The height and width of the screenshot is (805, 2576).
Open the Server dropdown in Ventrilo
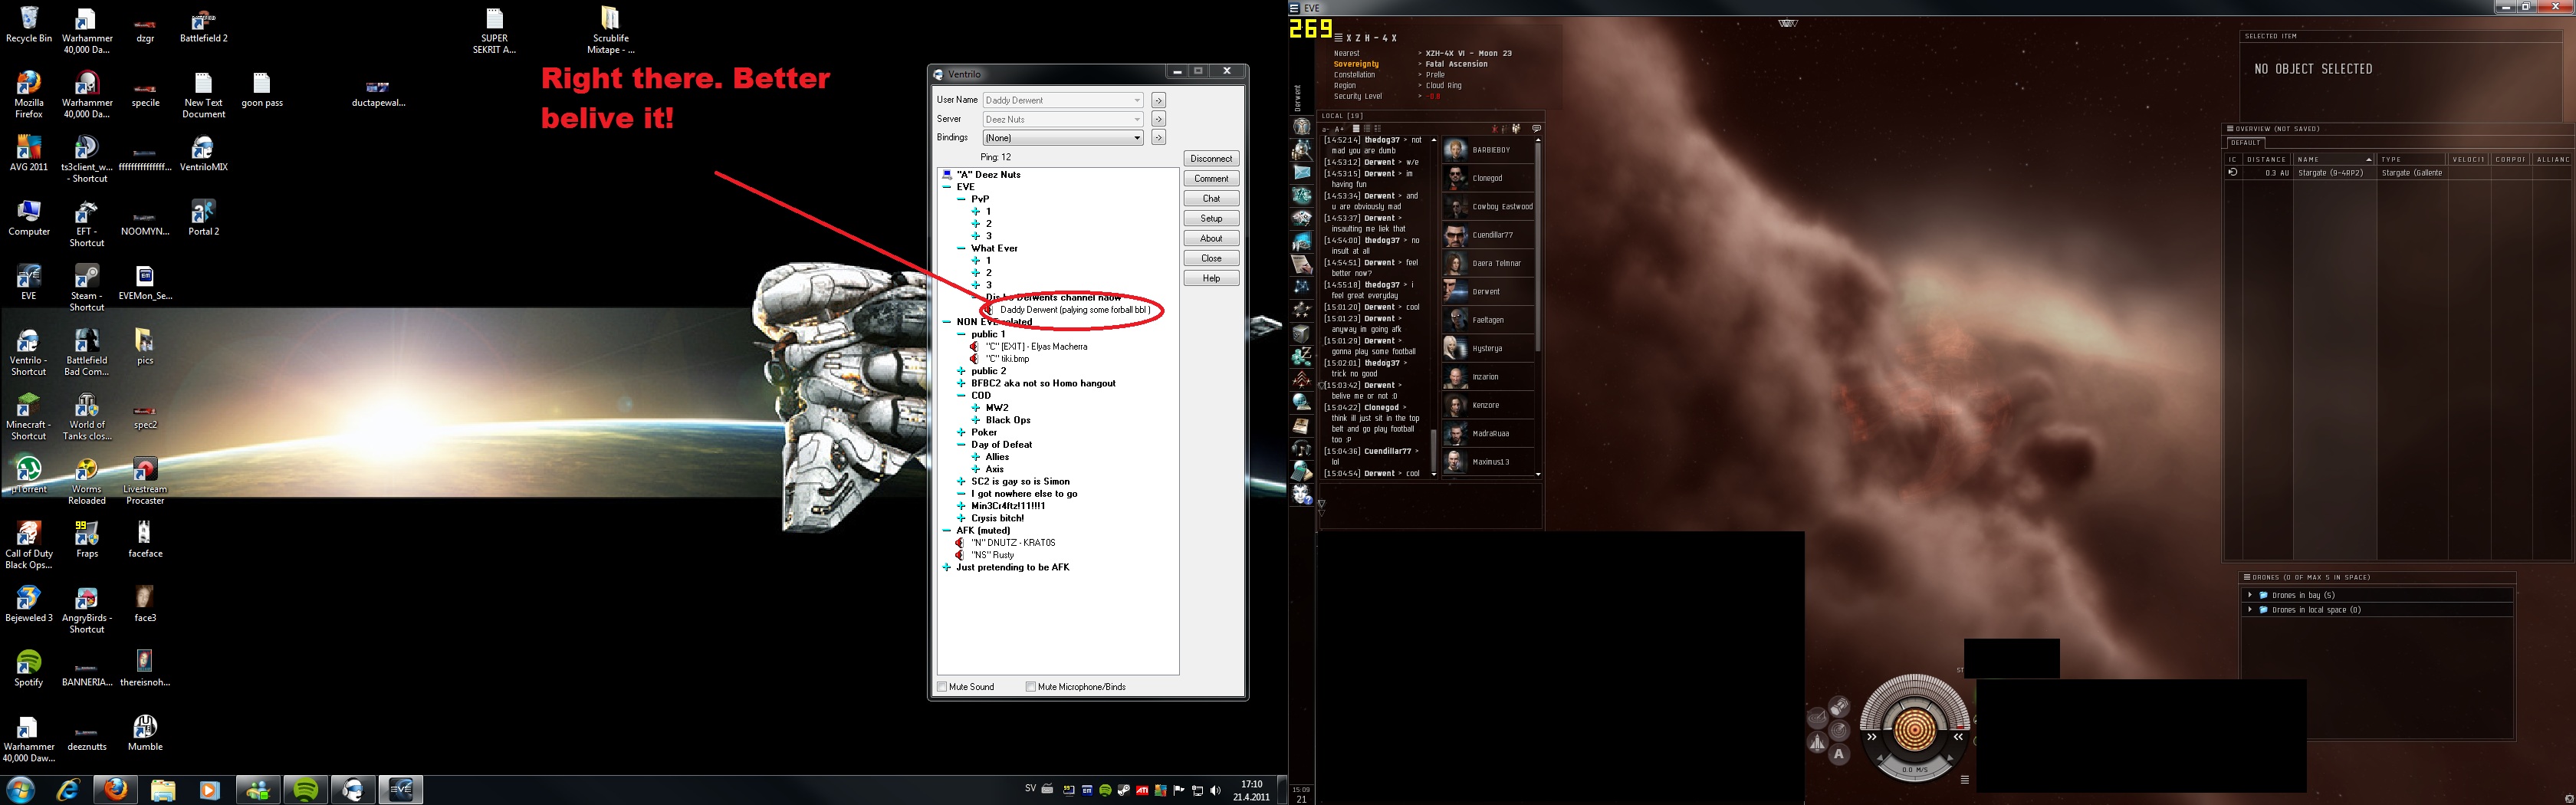click(1137, 119)
